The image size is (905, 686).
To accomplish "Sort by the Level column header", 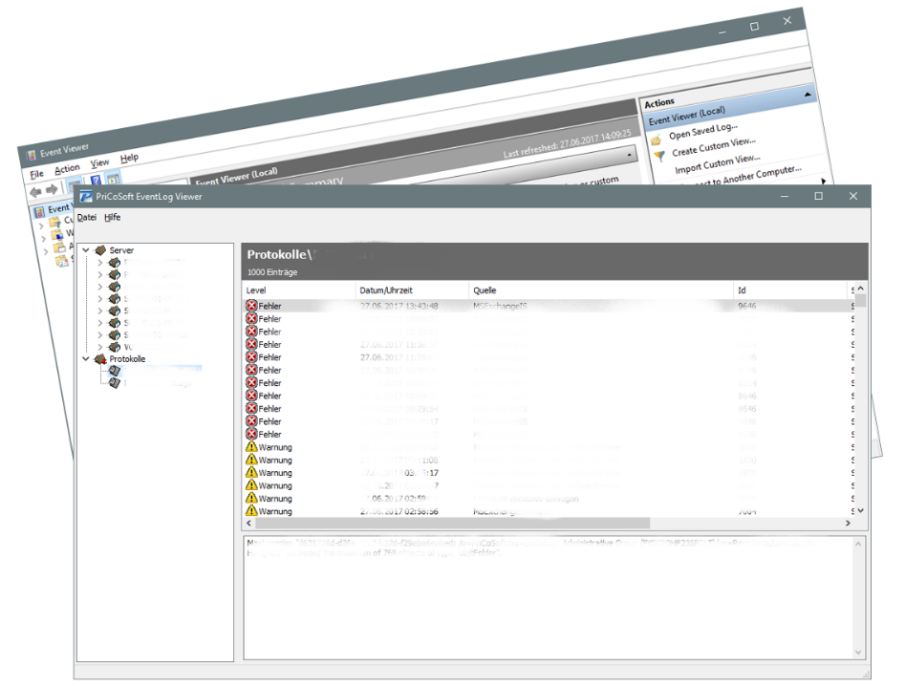I will 298,290.
